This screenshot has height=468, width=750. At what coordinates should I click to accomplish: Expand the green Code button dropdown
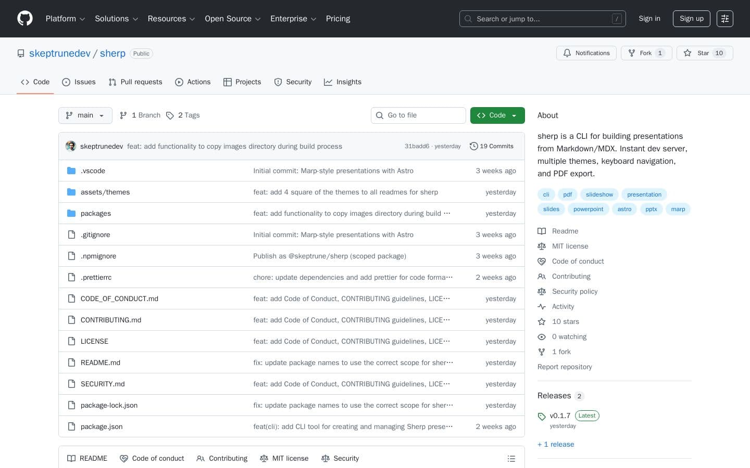pyautogui.click(x=514, y=115)
